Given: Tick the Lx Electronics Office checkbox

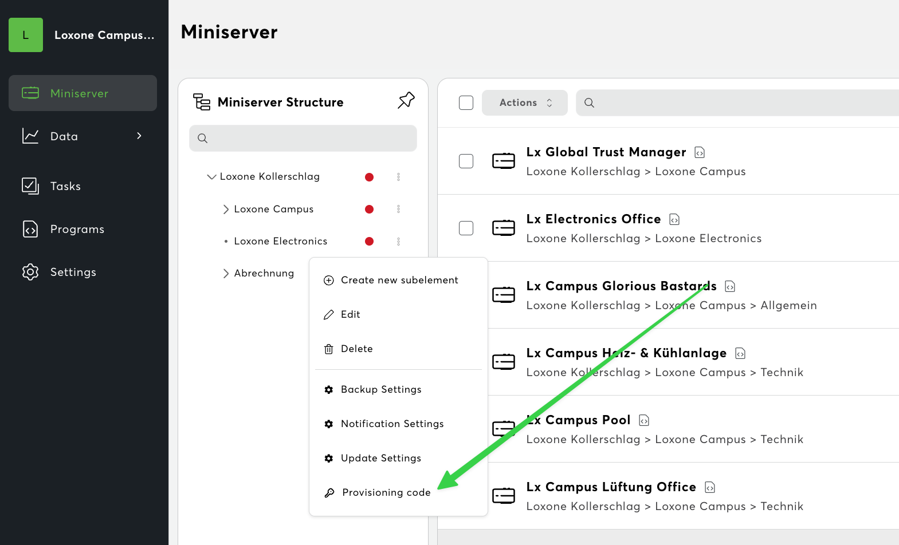Looking at the screenshot, I should tap(466, 228).
